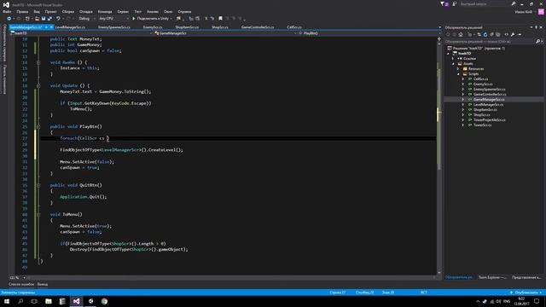546x307 pixels.
Task: Click Опубликовать in the status bar
Action: (x=526, y=293)
